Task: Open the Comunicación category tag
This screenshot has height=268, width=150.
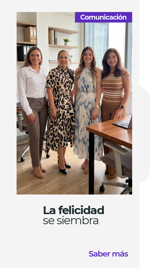Action: pyautogui.click(x=103, y=17)
